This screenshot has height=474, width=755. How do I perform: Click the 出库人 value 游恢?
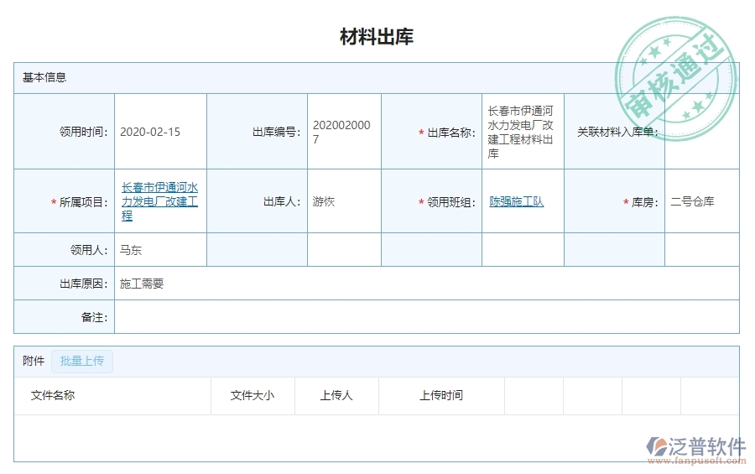(323, 201)
